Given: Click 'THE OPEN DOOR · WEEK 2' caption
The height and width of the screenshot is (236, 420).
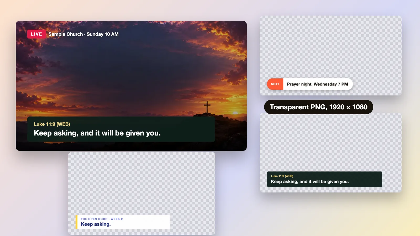Looking at the screenshot, I should tap(102, 219).
